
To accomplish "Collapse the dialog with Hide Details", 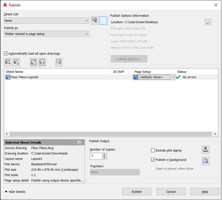I will 15,192.
